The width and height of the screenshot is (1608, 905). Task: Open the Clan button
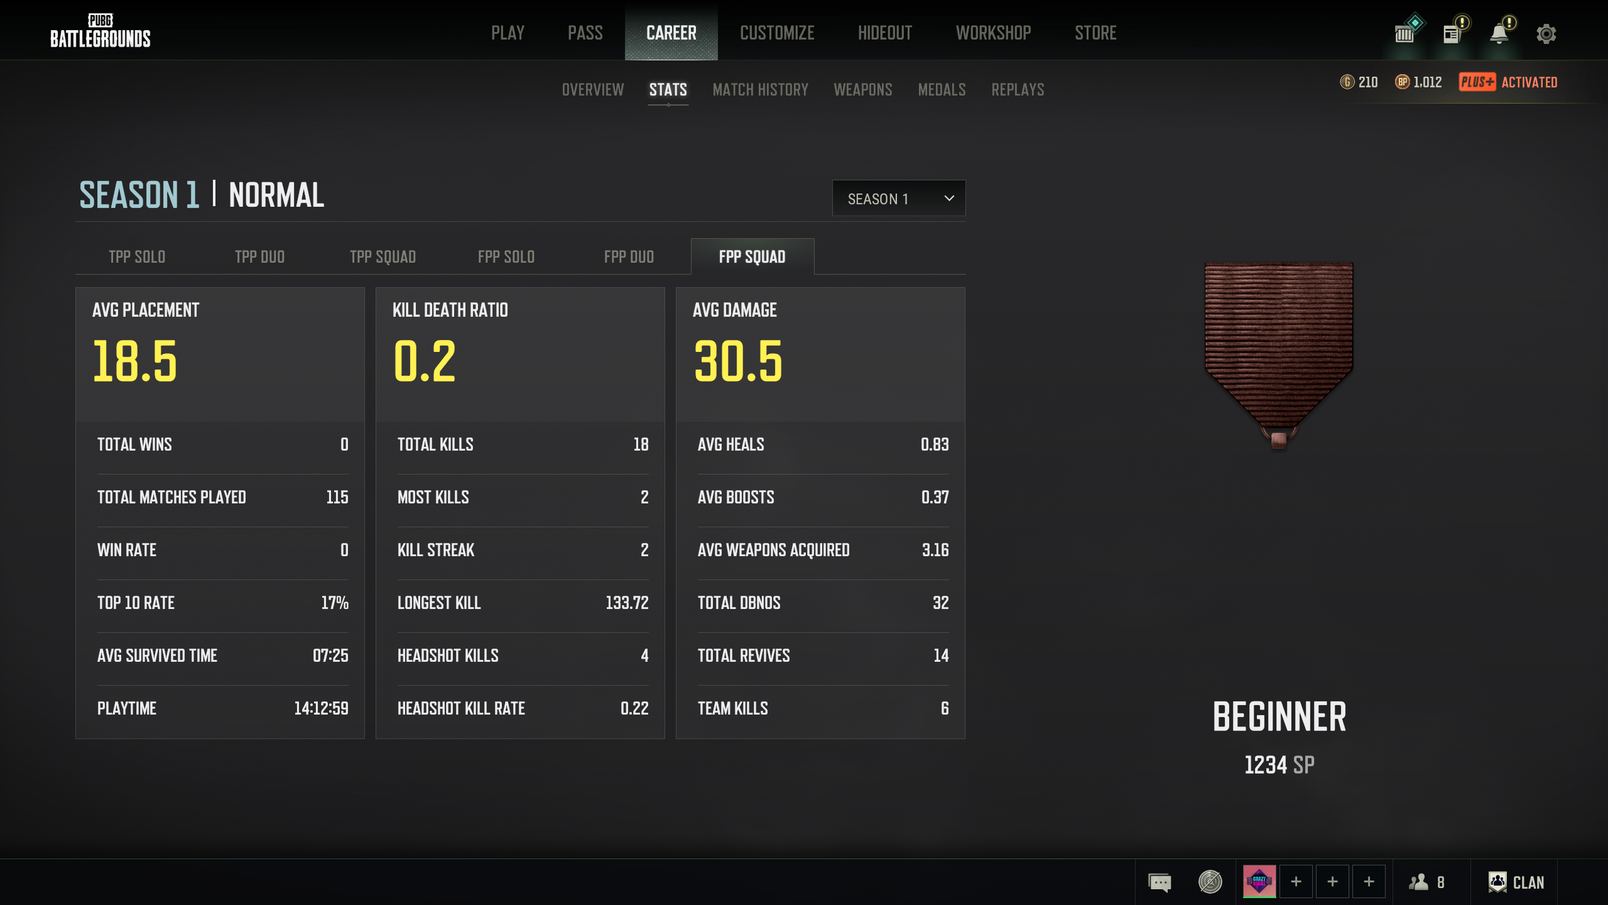(1516, 882)
